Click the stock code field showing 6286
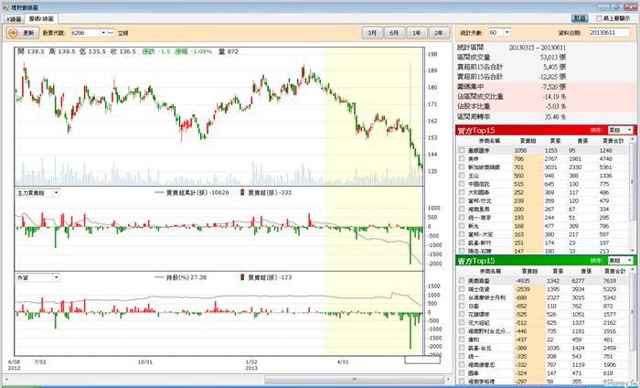Image resolution: width=640 pixels, height=388 pixels. coord(85,33)
